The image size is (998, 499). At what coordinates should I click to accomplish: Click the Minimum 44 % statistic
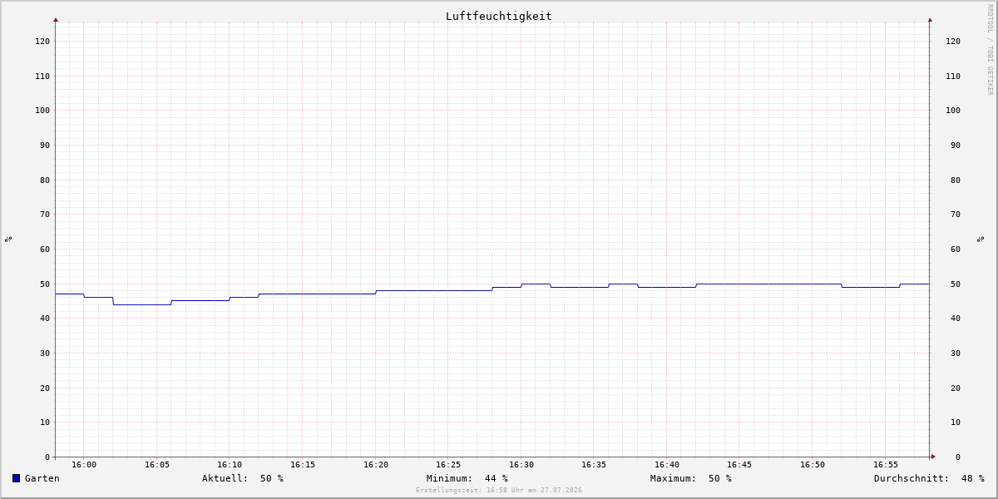point(467,478)
